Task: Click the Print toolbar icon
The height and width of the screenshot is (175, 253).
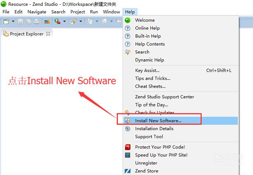Action: pos(37,21)
